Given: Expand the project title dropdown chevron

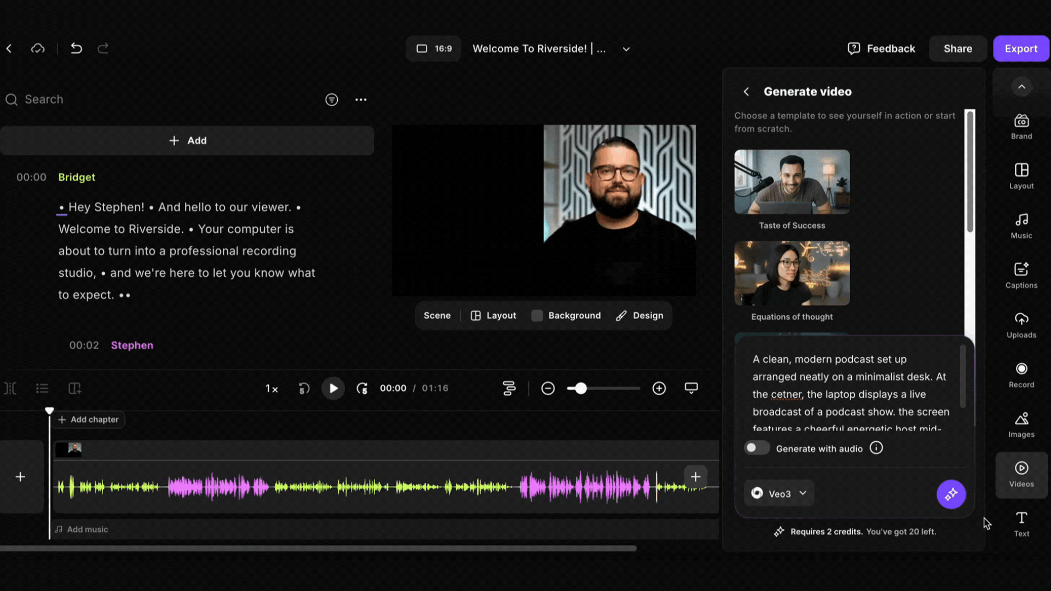Looking at the screenshot, I should 626,49.
